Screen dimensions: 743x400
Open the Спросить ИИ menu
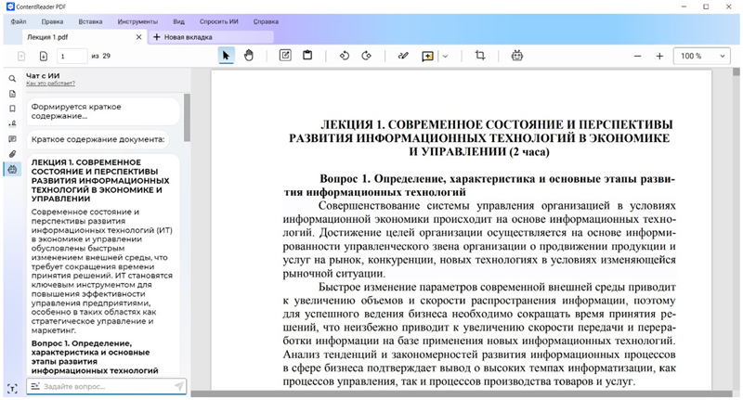coord(219,20)
